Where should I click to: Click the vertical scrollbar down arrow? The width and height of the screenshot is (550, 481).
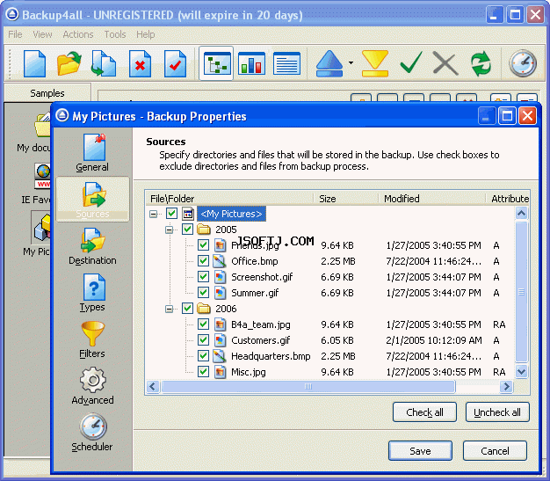point(522,371)
